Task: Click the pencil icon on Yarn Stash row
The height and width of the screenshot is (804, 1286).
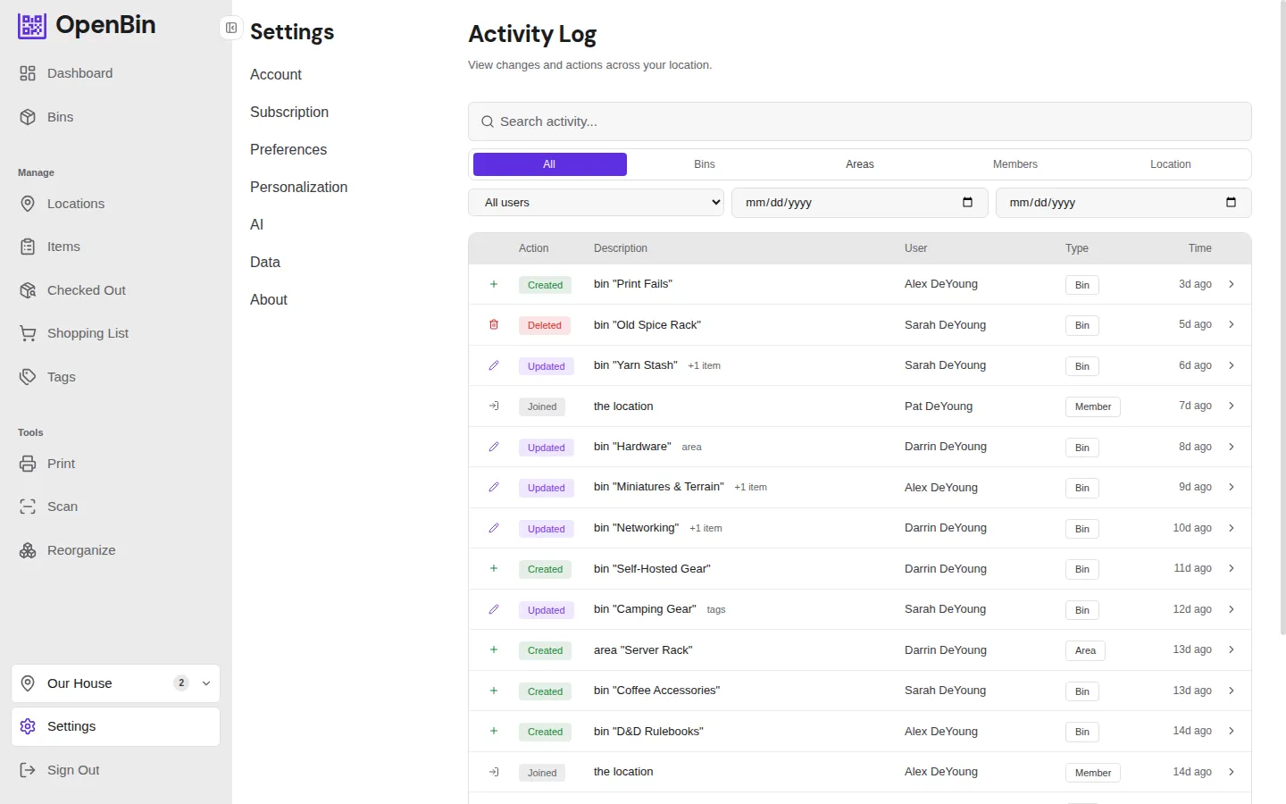Action: tap(494, 365)
